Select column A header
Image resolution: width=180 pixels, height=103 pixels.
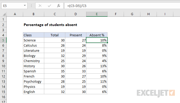pyautogui.click(x=15, y=14)
